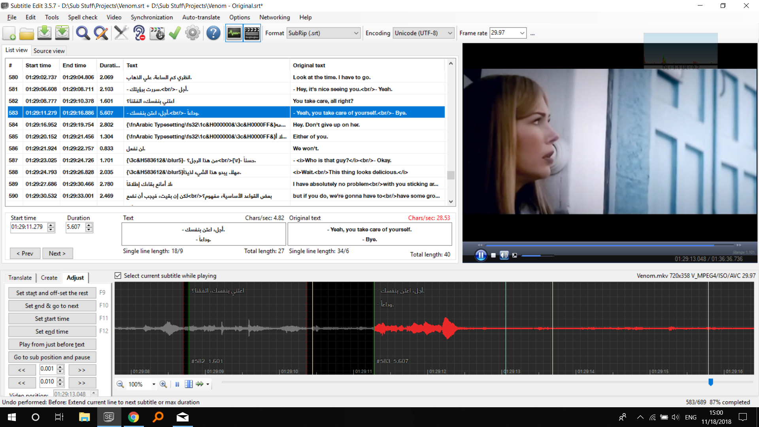Toggle the waveform panel visibility

234,33
